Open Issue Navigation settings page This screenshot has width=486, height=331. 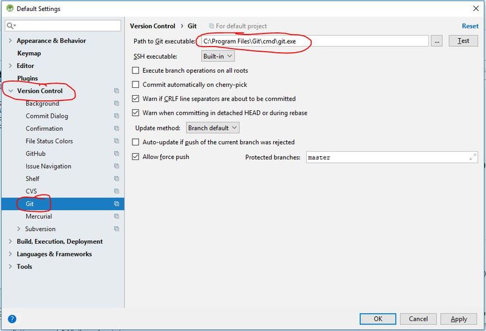pos(49,166)
